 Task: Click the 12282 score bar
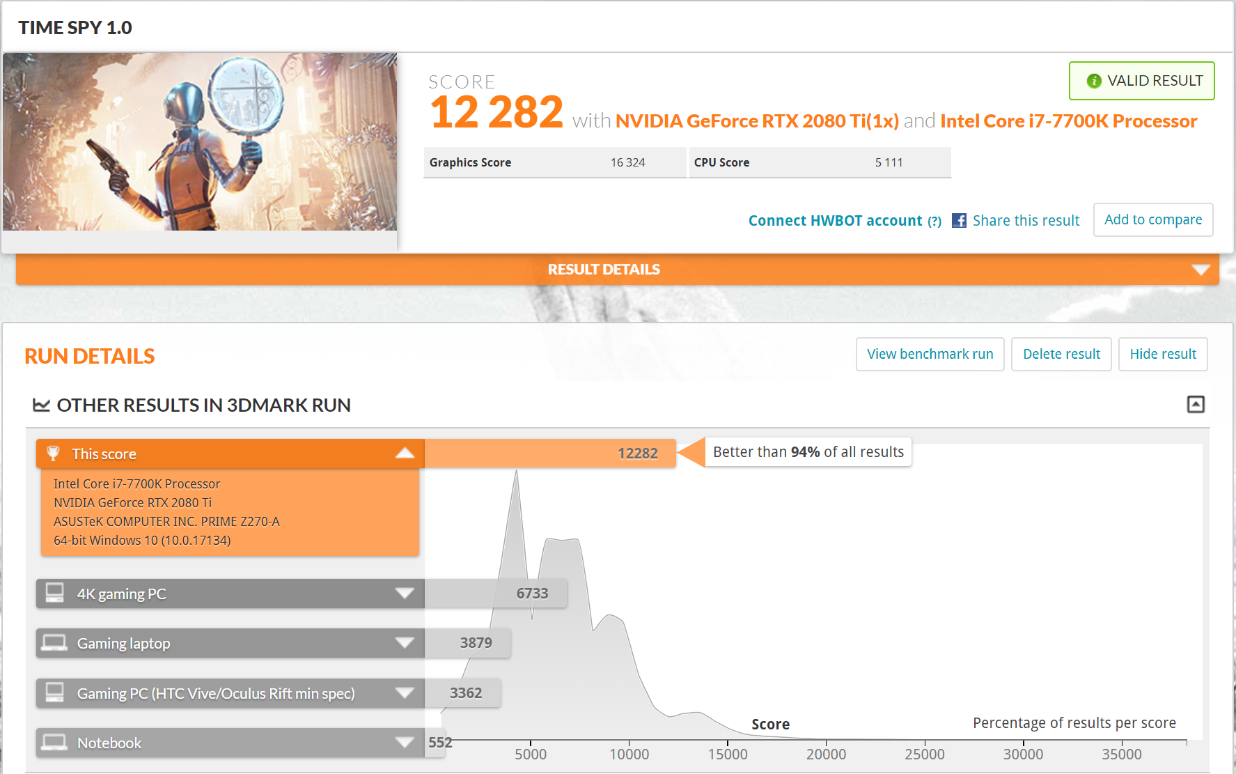(x=550, y=454)
